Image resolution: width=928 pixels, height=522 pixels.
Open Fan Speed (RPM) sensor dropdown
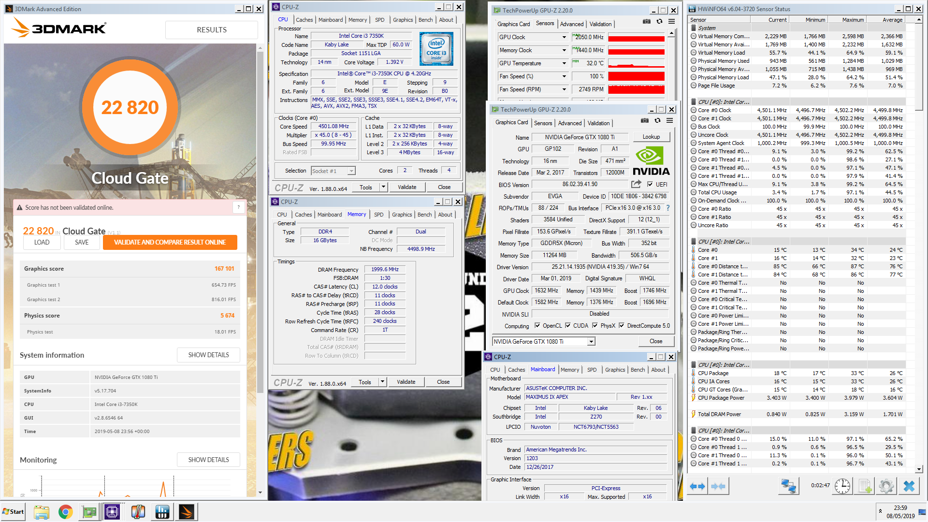(564, 89)
